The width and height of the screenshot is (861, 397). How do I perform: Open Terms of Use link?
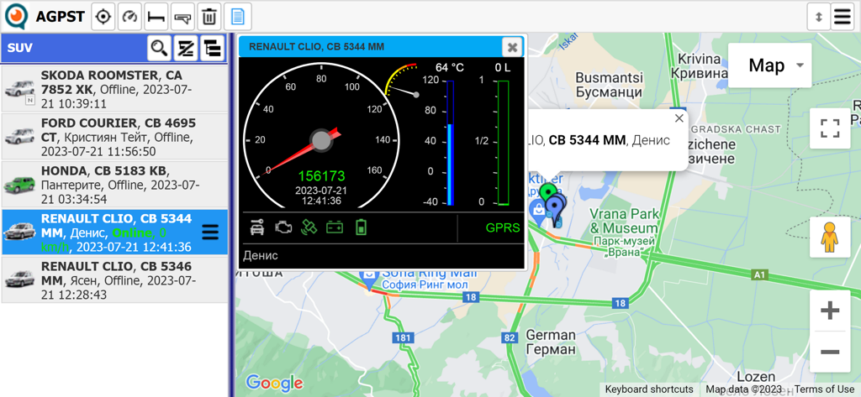click(824, 389)
